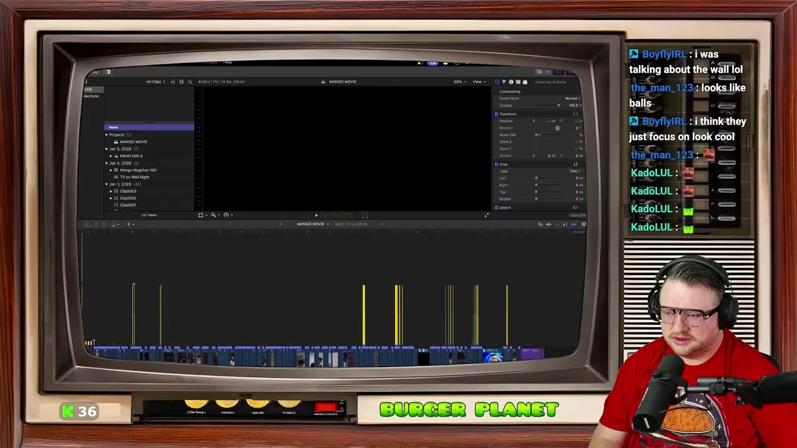
Task: Toggle audio skimming in timeline toolbar
Action: pyautogui.click(x=548, y=224)
